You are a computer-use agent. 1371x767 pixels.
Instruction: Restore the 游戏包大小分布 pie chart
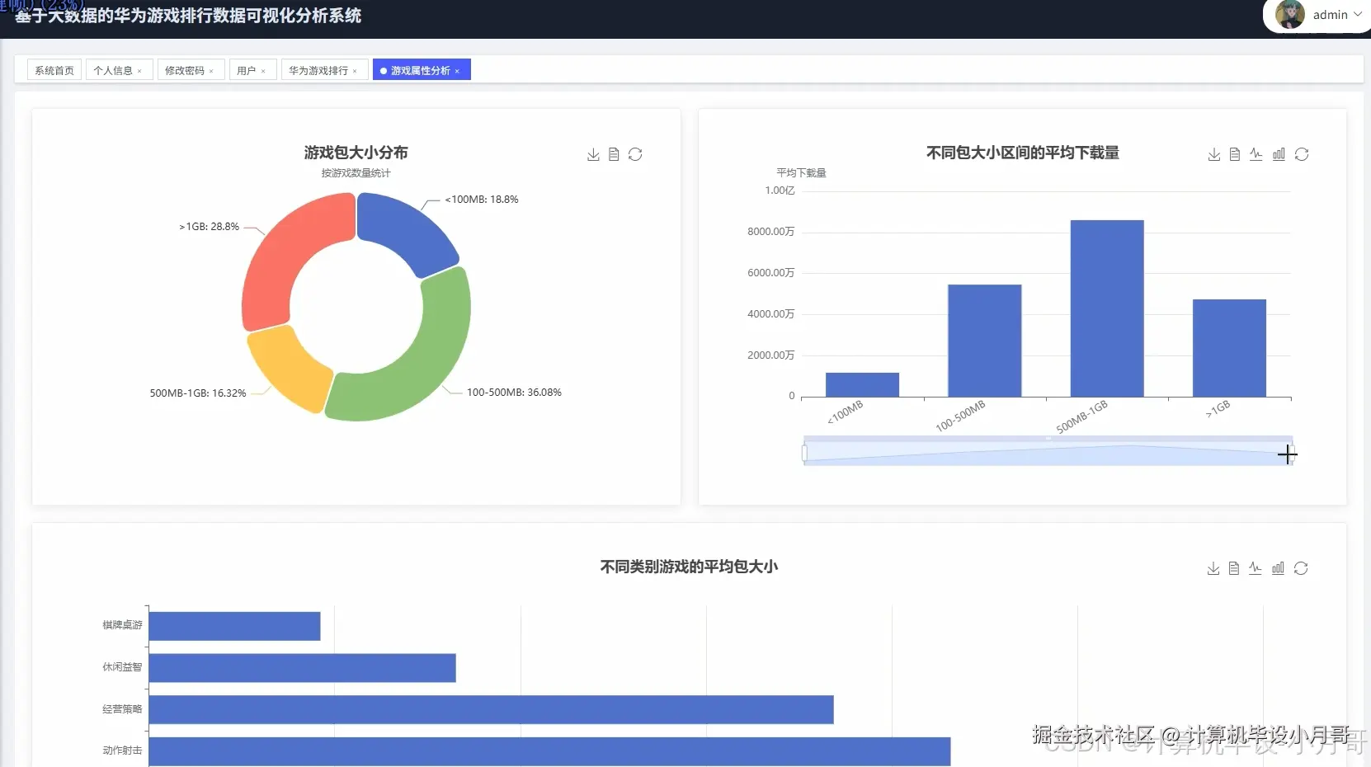[636, 154]
